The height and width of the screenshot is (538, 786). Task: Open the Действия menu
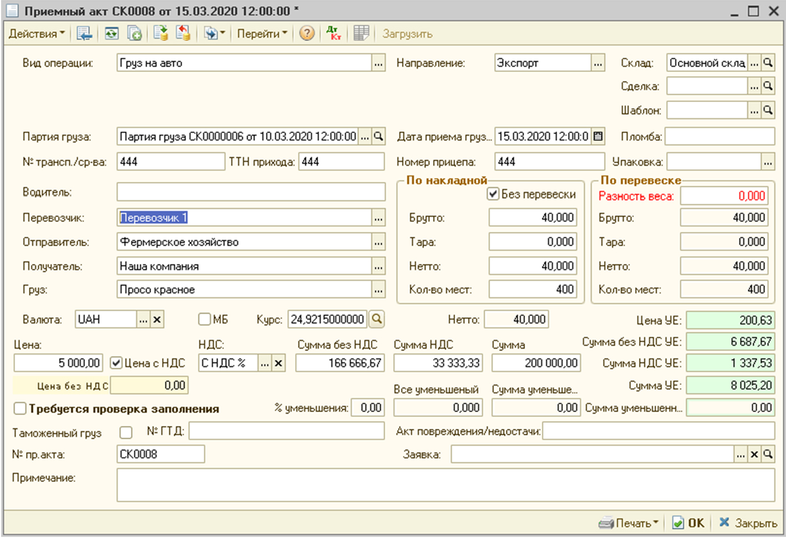[37, 34]
